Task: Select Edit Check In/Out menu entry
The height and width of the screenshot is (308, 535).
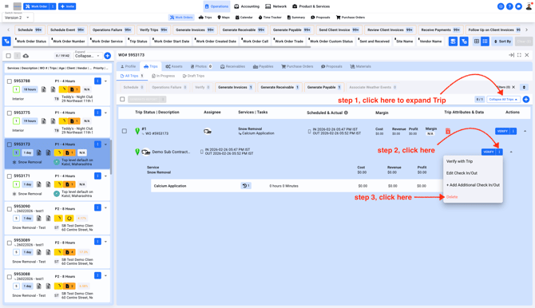Action: point(462,173)
